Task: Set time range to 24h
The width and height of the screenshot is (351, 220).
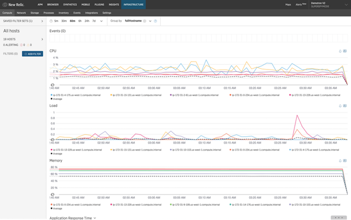Action: pos(87,21)
